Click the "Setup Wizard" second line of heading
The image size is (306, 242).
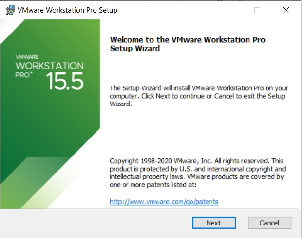pyautogui.click(x=135, y=49)
